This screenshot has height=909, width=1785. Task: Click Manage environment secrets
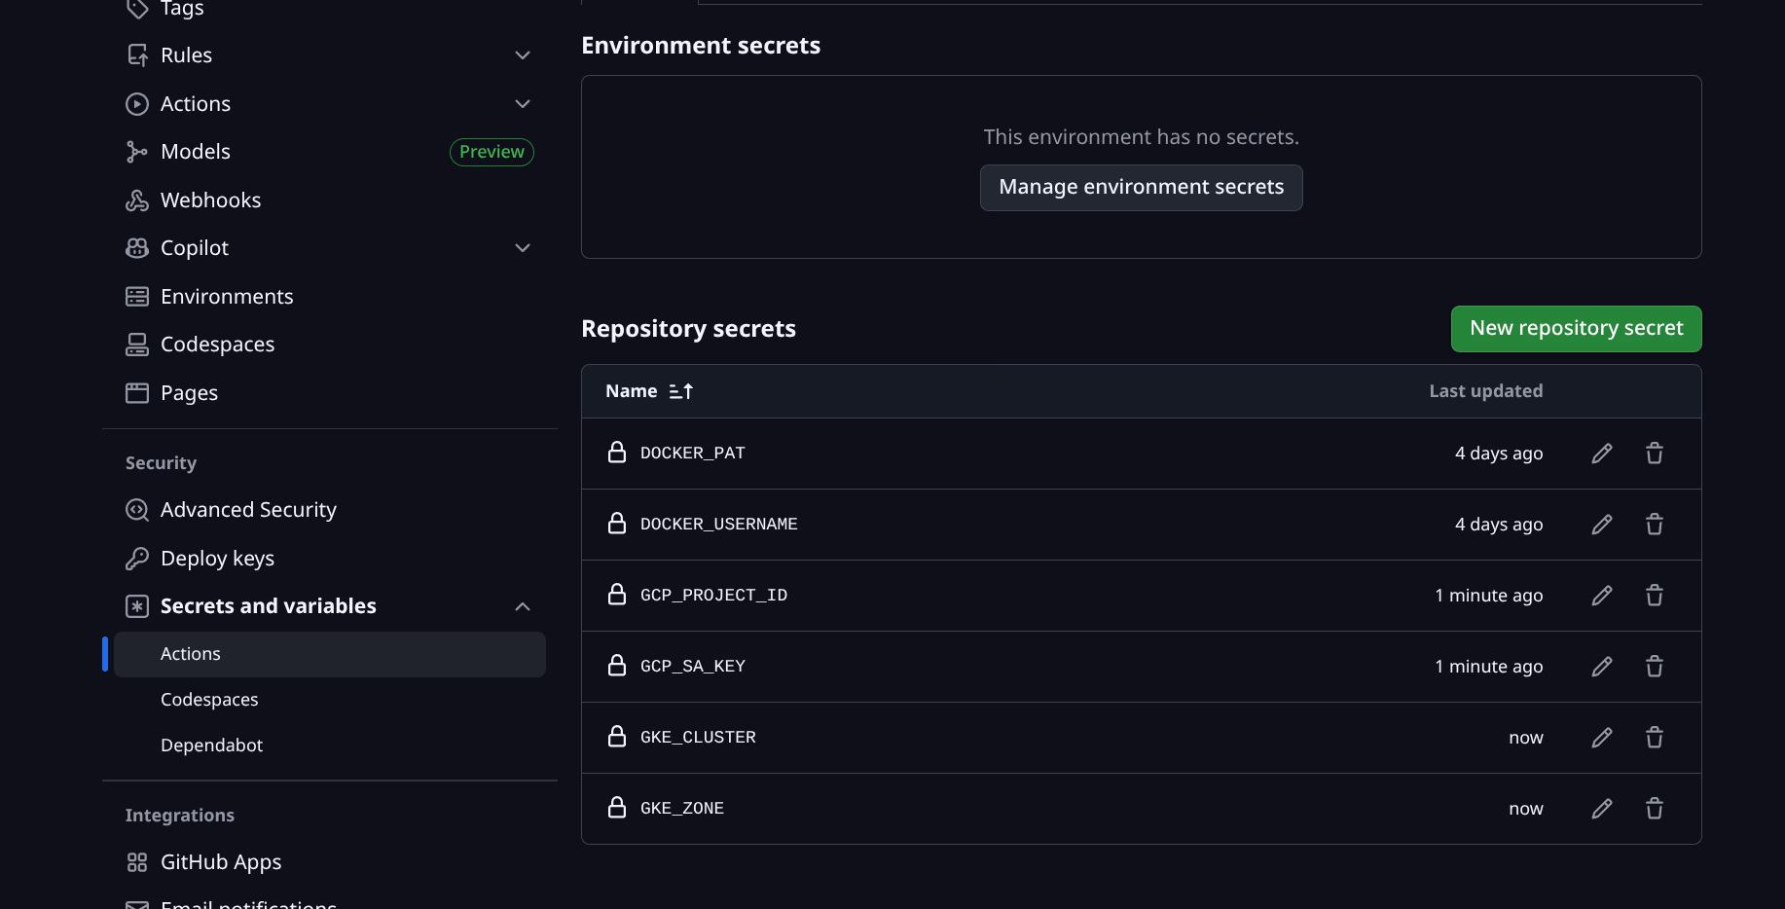click(x=1141, y=187)
